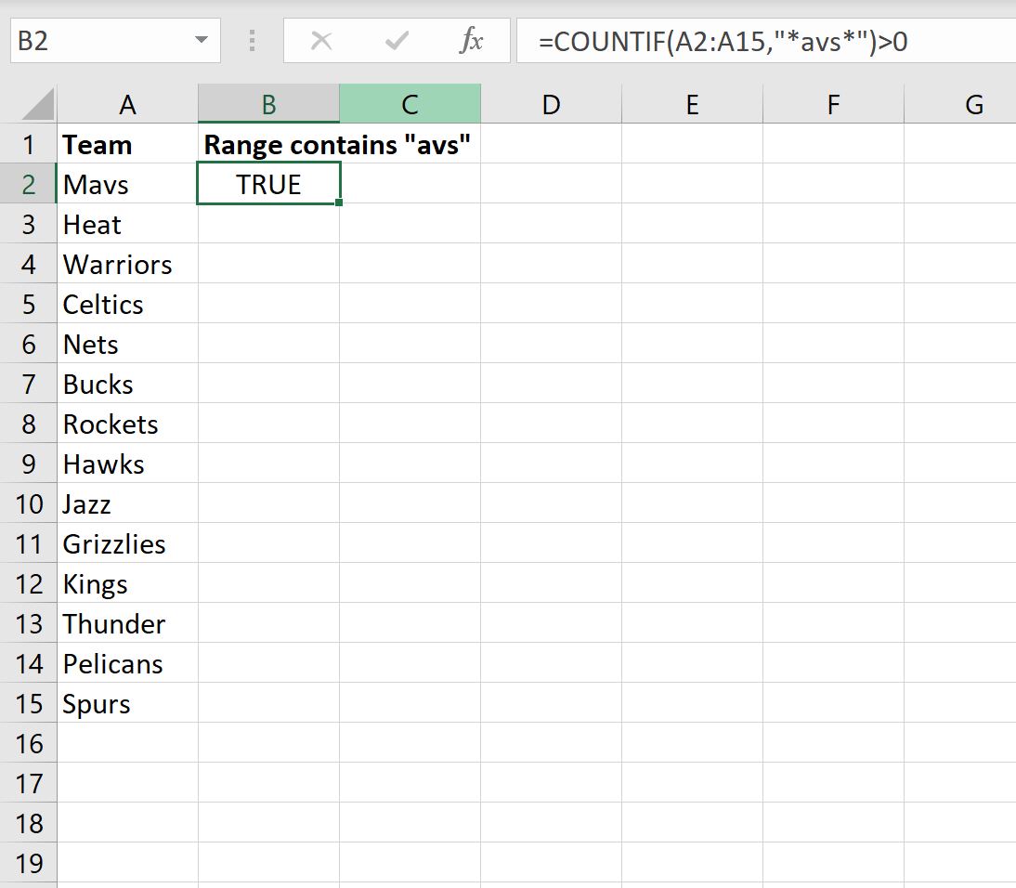Select column header A
The height and width of the screenshot is (888, 1016).
(x=127, y=103)
